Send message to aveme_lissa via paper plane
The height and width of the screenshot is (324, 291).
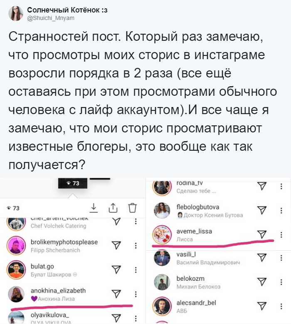pyautogui.click(x=262, y=234)
